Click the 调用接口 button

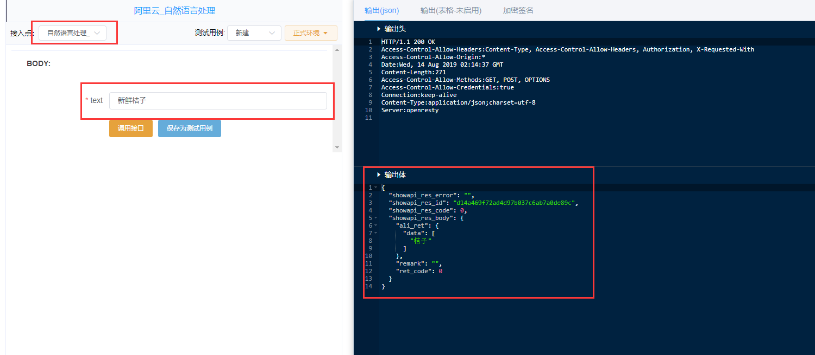(131, 128)
